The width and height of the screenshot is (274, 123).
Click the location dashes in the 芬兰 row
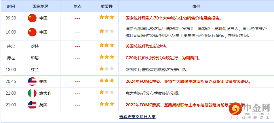(78, 70)
